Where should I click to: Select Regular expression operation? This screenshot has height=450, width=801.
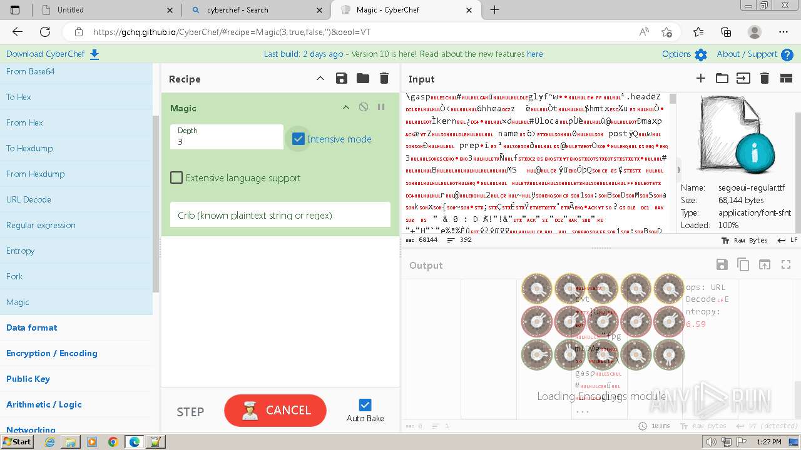coord(76,225)
